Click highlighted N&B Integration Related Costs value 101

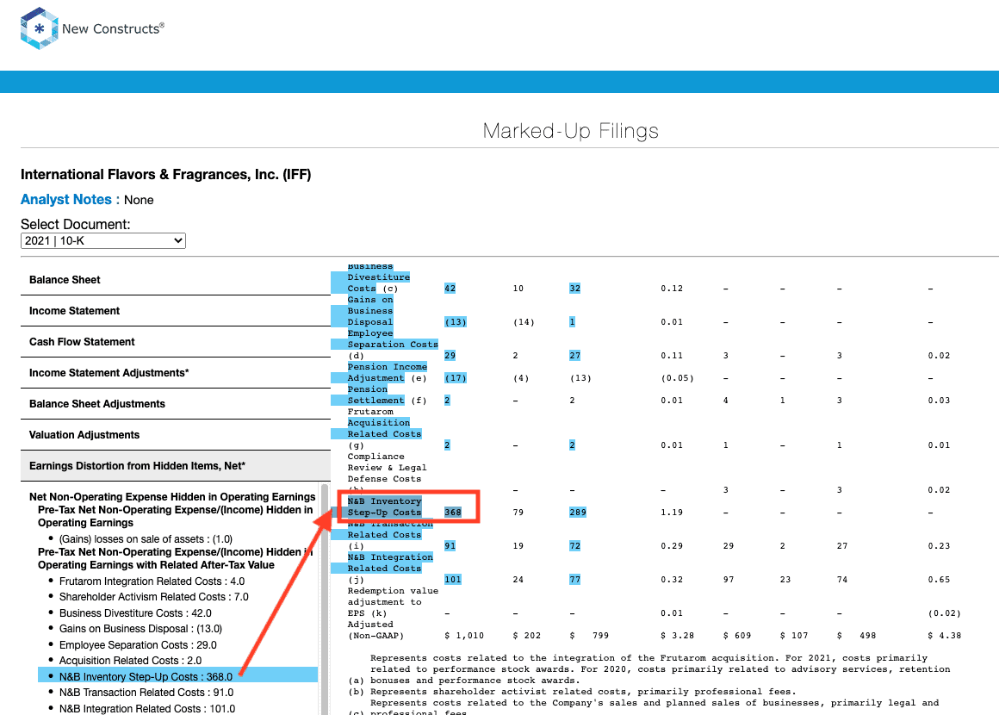tap(453, 580)
